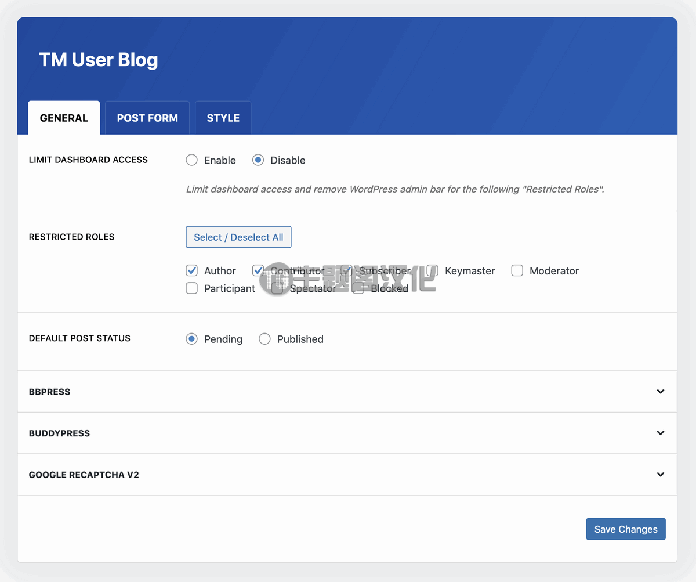Uncheck the Author role checkbox
Viewport: 696px width, 582px height.
[x=192, y=270]
